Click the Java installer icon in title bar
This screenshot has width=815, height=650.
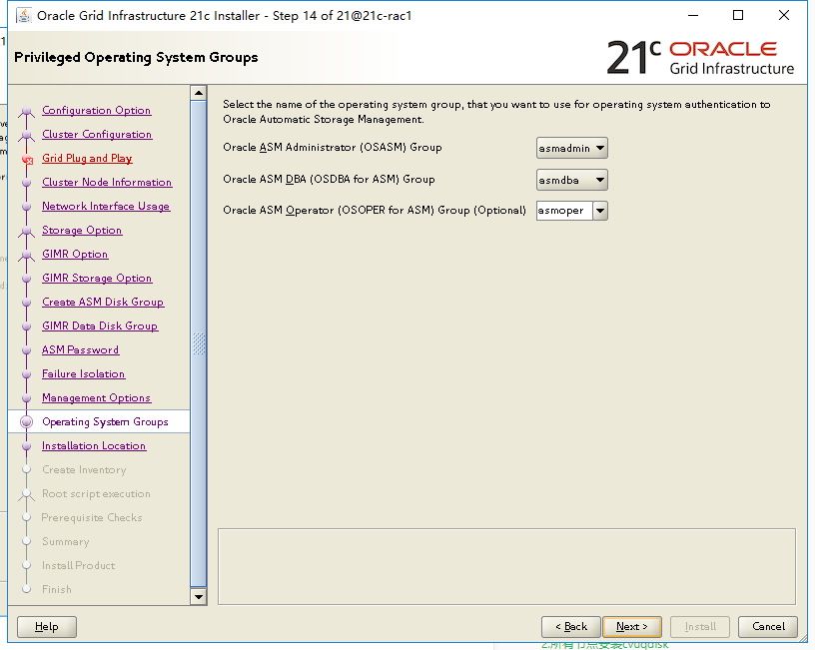pyautogui.click(x=23, y=16)
